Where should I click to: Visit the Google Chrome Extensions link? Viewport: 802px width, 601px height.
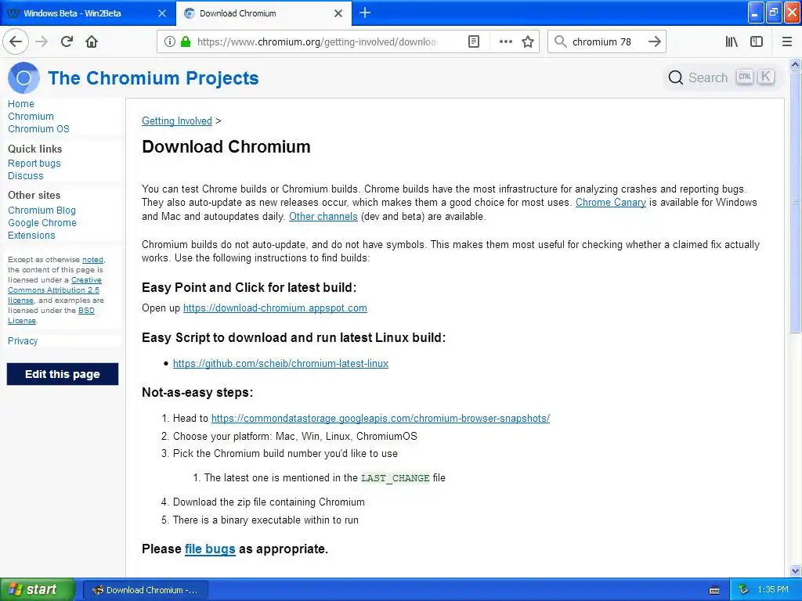tap(42, 229)
